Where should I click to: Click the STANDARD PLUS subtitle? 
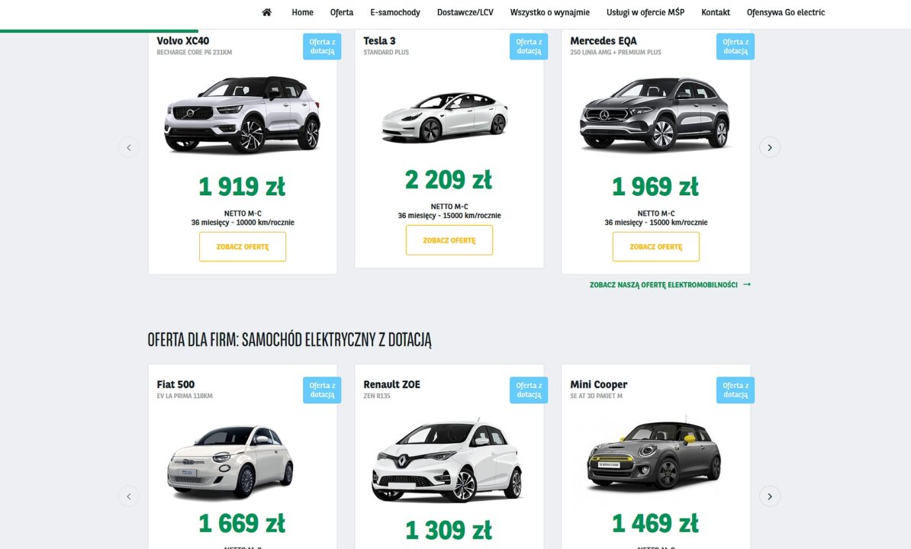[386, 52]
